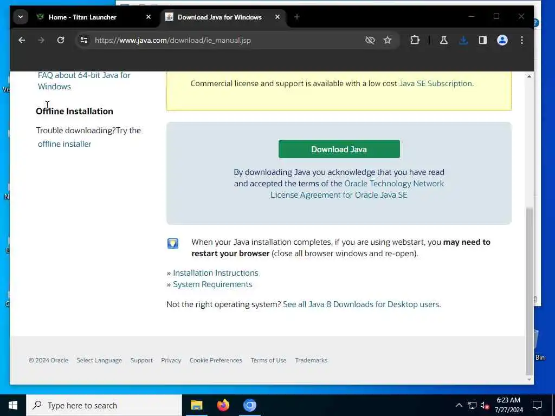Select the Chrome taskbar icon
The width and height of the screenshot is (555, 416).
click(x=249, y=405)
